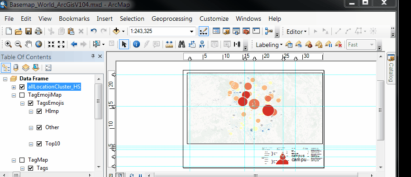Collapse the Data Frame node
This screenshot has width=411, height=177.
pyautogui.click(x=5, y=79)
